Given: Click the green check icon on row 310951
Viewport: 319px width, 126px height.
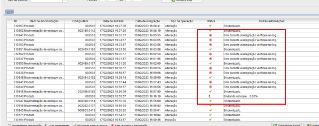Looking at the screenshot, I should pyautogui.click(x=211, y=49).
